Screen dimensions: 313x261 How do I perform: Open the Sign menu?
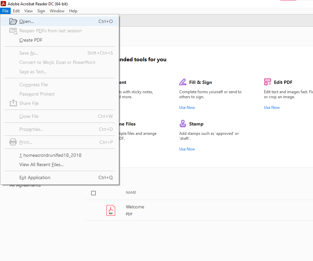(x=41, y=11)
